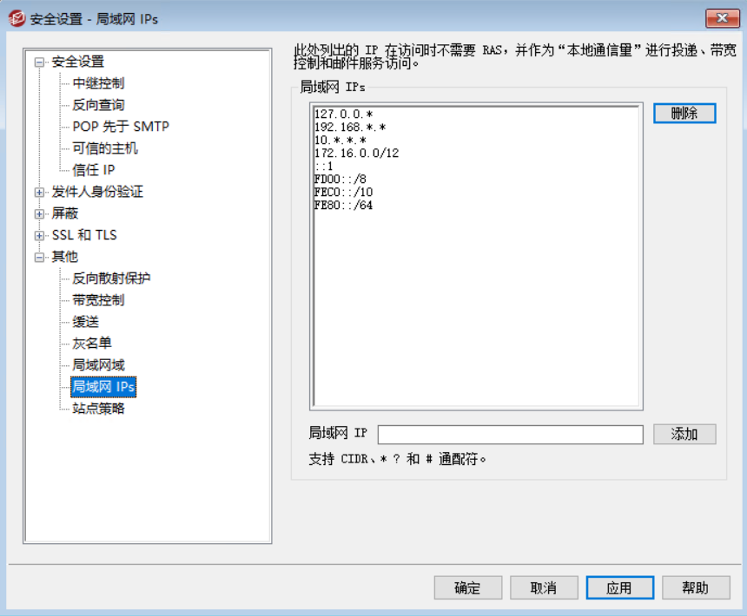Select POP 先于 SMTP item
The image size is (747, 616).
121,127
